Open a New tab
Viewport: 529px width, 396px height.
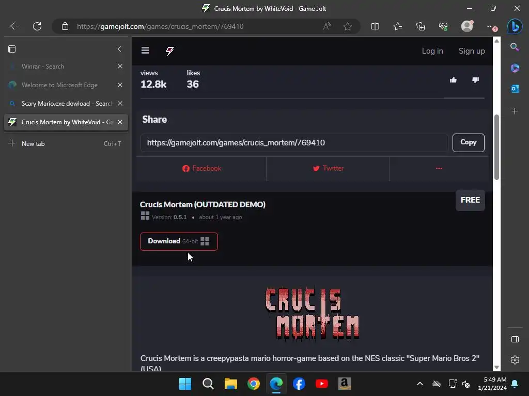(66, 143)
